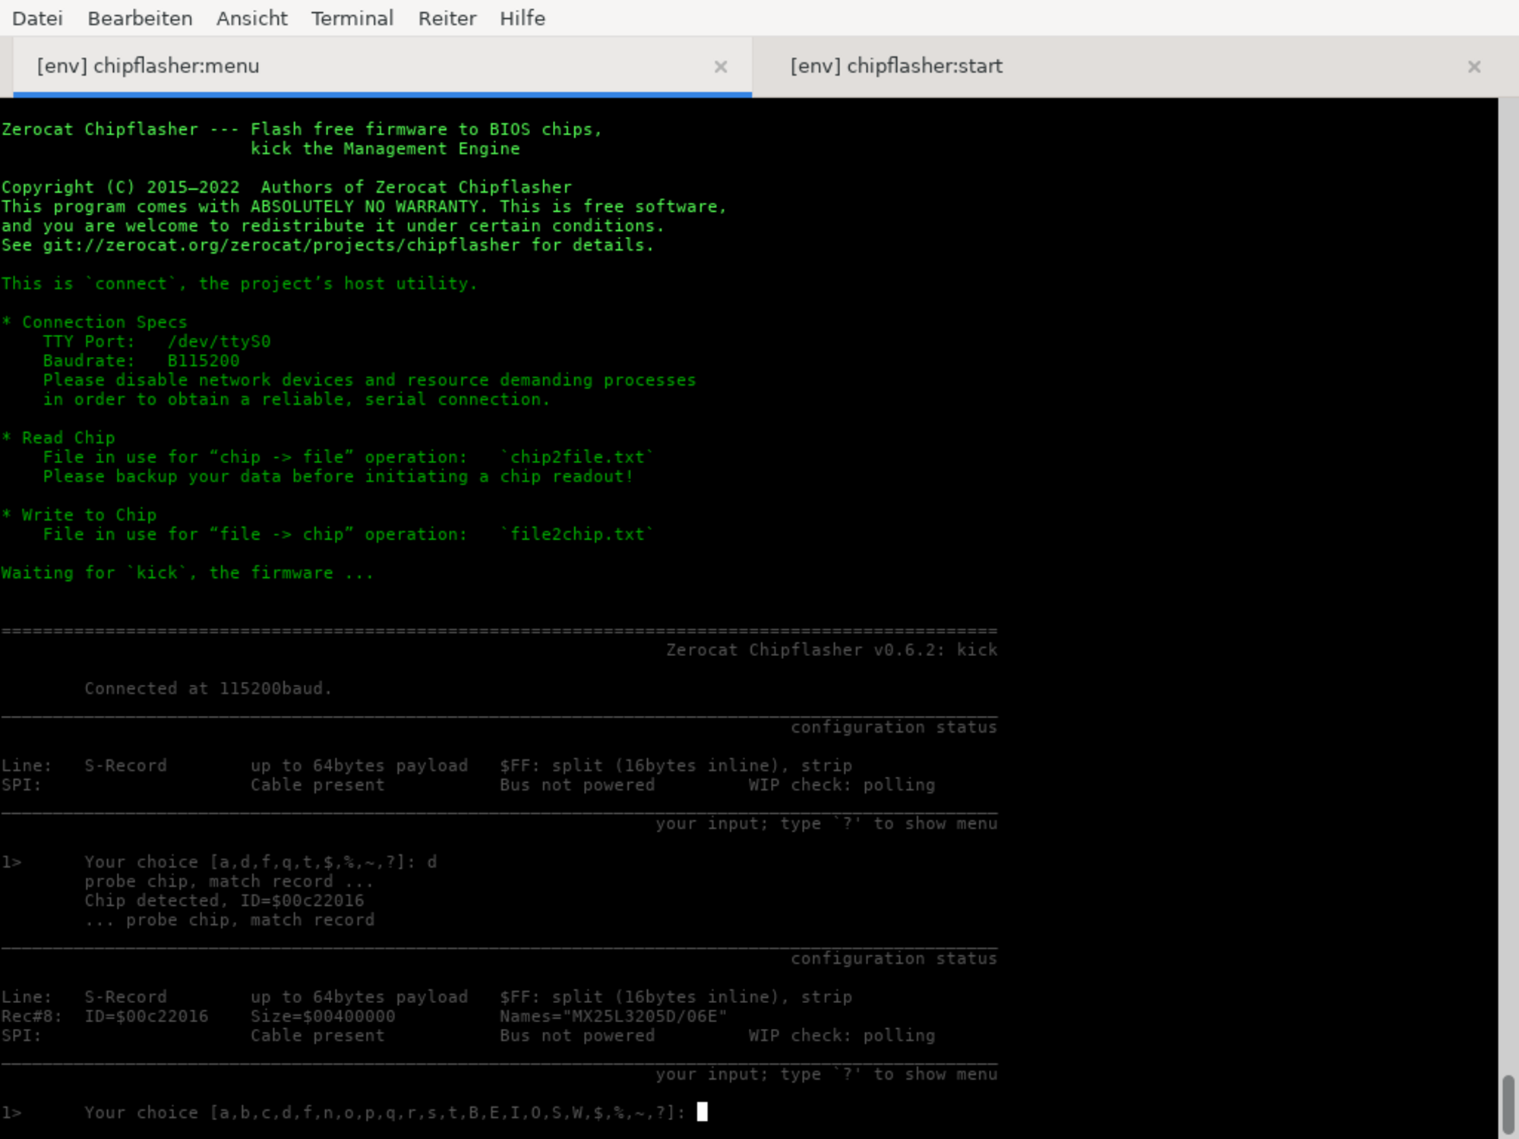Click the '* Write to Chip' heading
This screenshot has height=1139, width=1519.
[79, 515]
